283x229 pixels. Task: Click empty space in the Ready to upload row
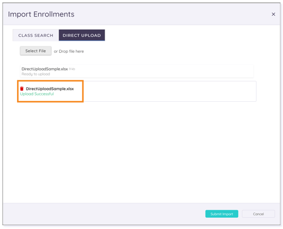tap(162, 71)
